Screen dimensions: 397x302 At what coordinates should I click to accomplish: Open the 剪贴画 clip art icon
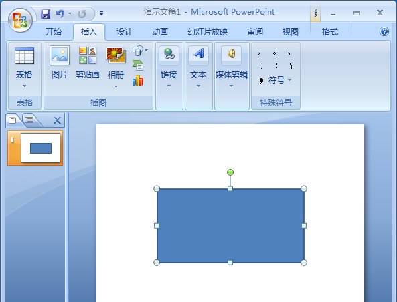point(88,55)
